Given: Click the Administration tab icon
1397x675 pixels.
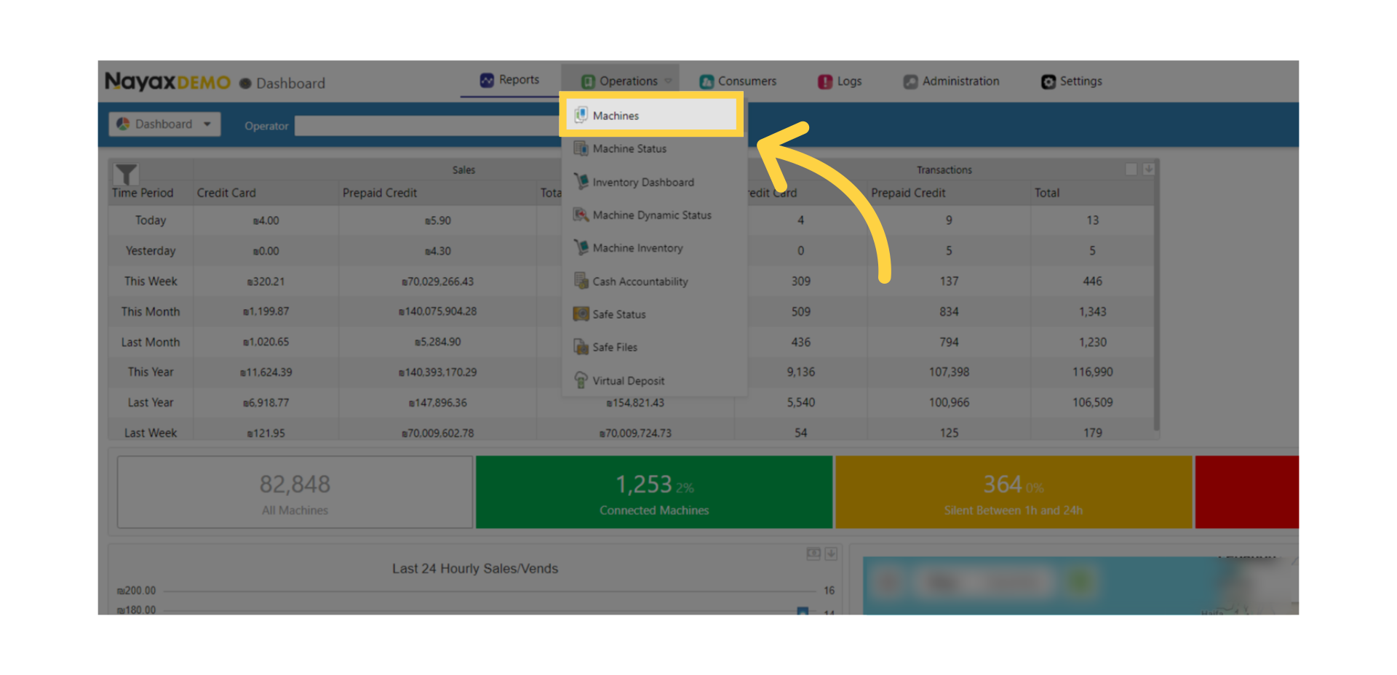Looking at the screenshot, I should pos(910,81).
